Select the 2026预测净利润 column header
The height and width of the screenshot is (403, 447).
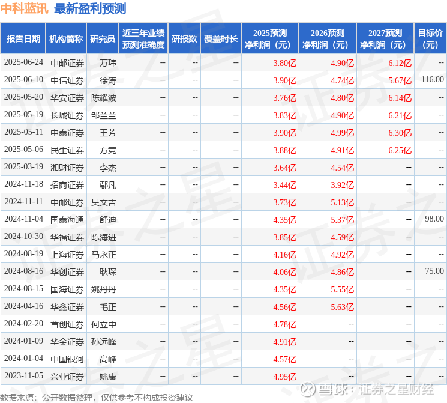[328, 38]
